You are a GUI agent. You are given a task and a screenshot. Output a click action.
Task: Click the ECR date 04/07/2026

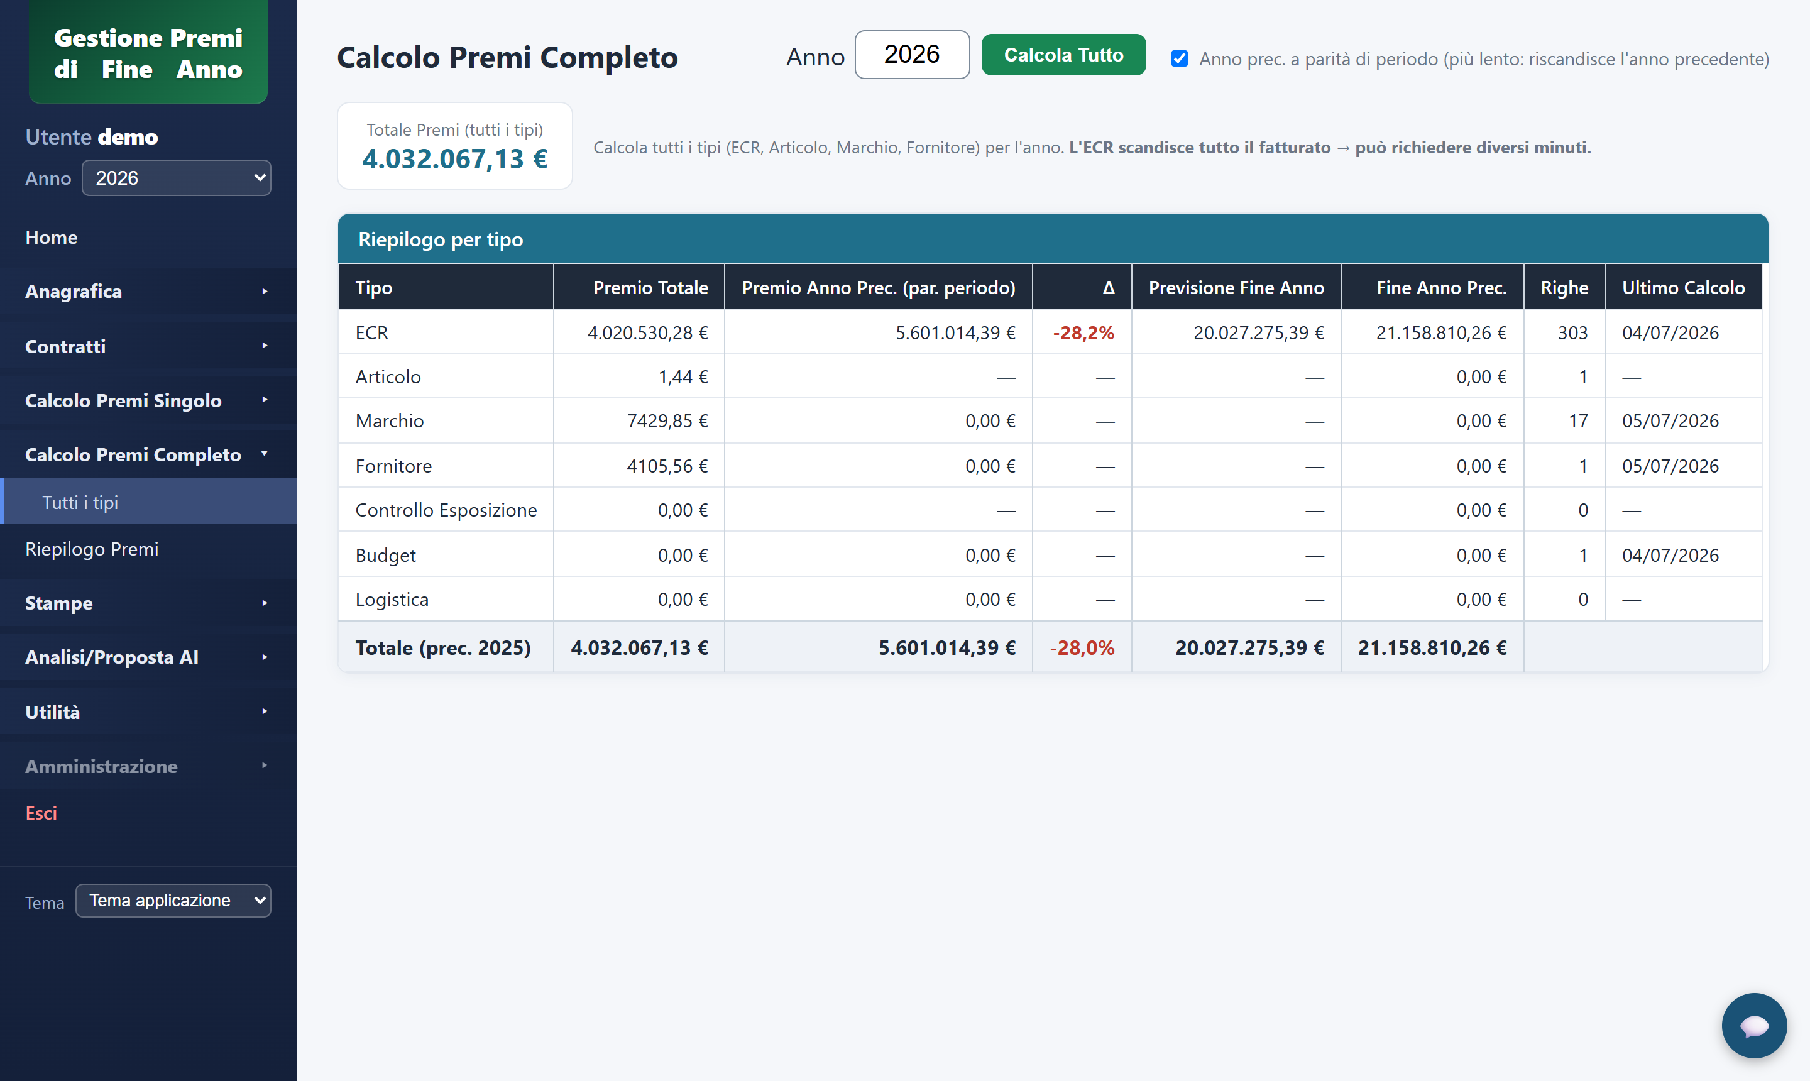(x=1670, y=333)
